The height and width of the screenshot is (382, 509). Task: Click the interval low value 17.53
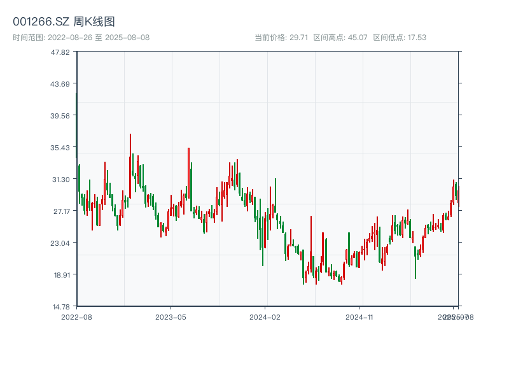pos(417,38)
